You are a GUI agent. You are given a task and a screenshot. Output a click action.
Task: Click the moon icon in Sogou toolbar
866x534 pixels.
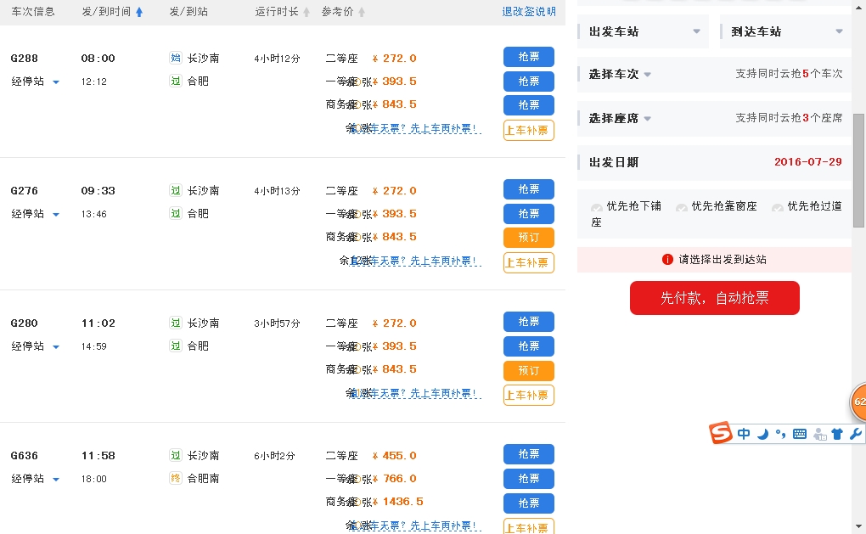coord(762,434)
